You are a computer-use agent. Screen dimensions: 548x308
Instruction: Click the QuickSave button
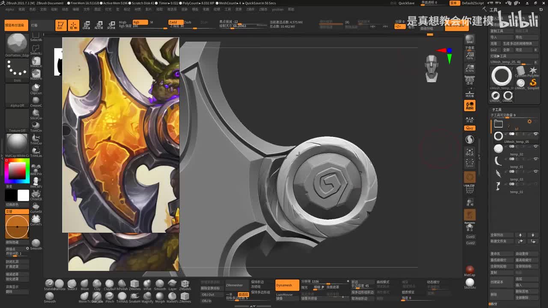[x=406, y=3]
